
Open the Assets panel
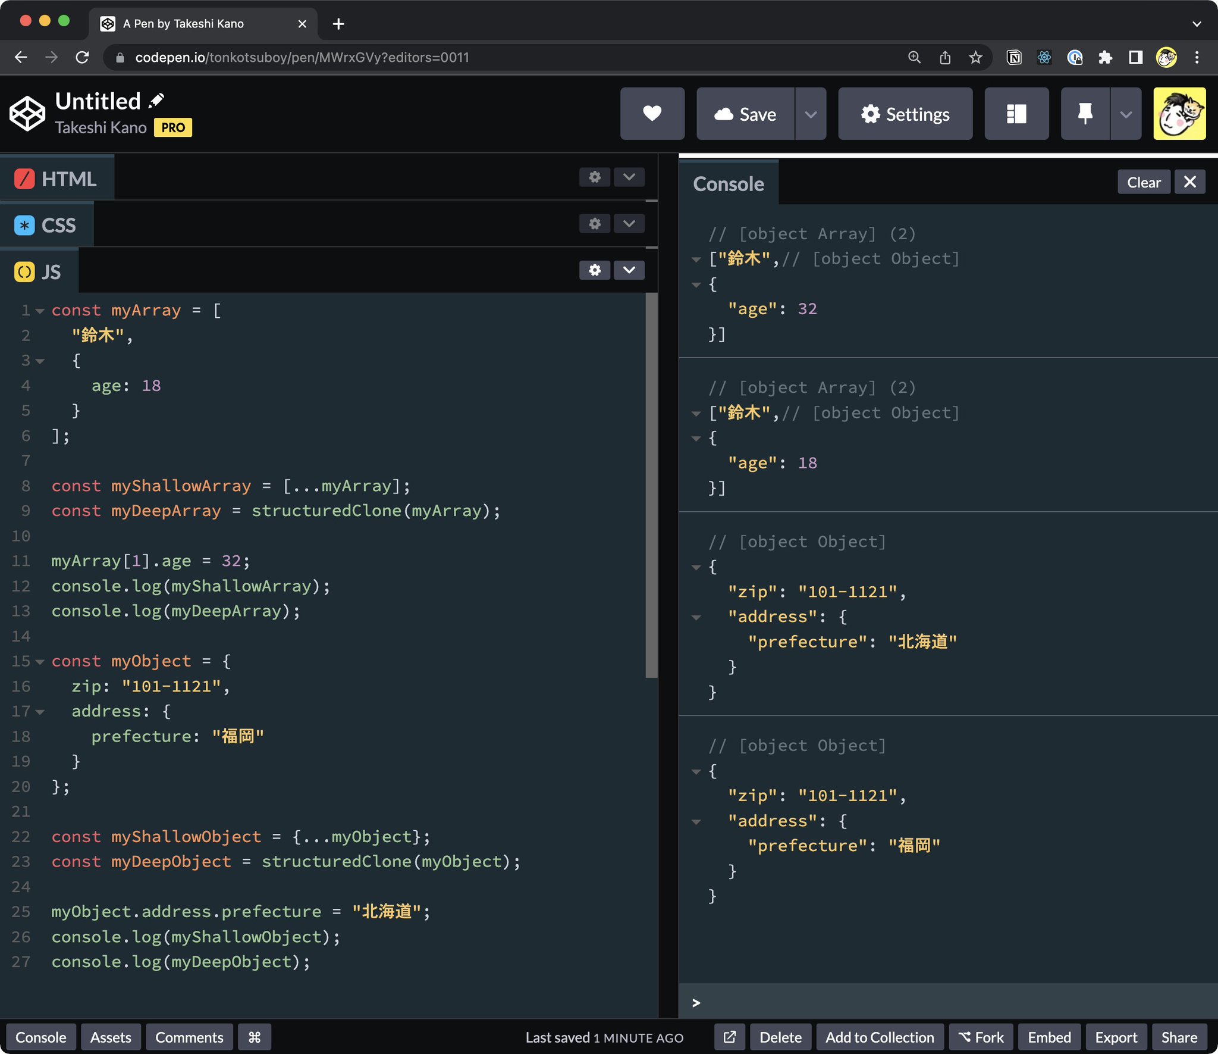111,1037
